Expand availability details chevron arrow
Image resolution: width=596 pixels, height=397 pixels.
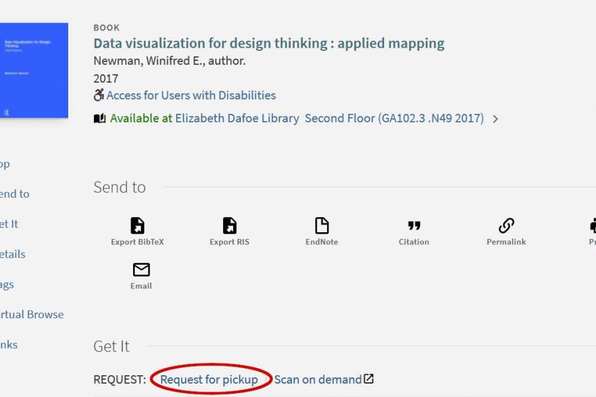pyautogui.click(x=495, y=120)
